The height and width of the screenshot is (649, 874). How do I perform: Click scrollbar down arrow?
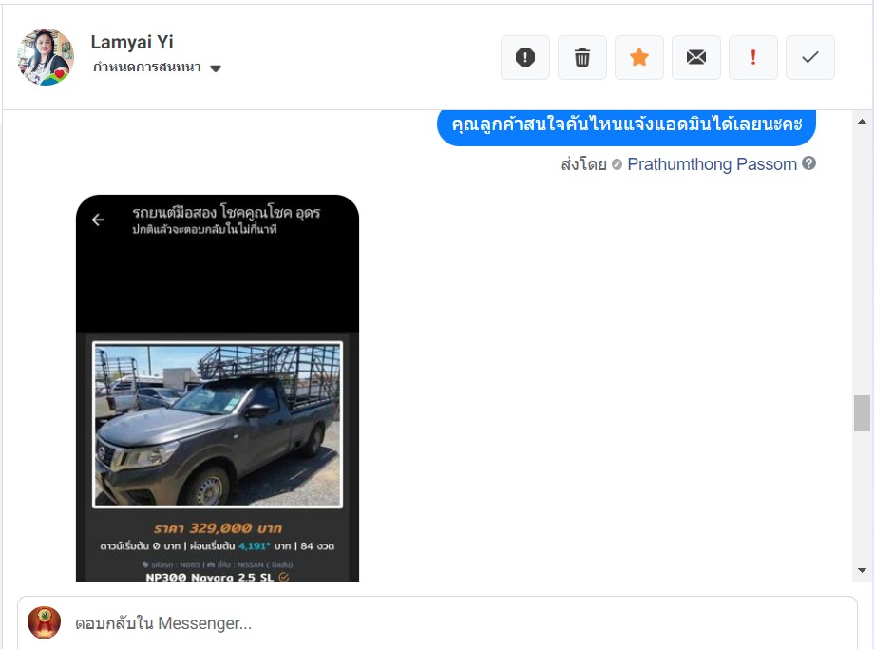[x=862, y=570]
